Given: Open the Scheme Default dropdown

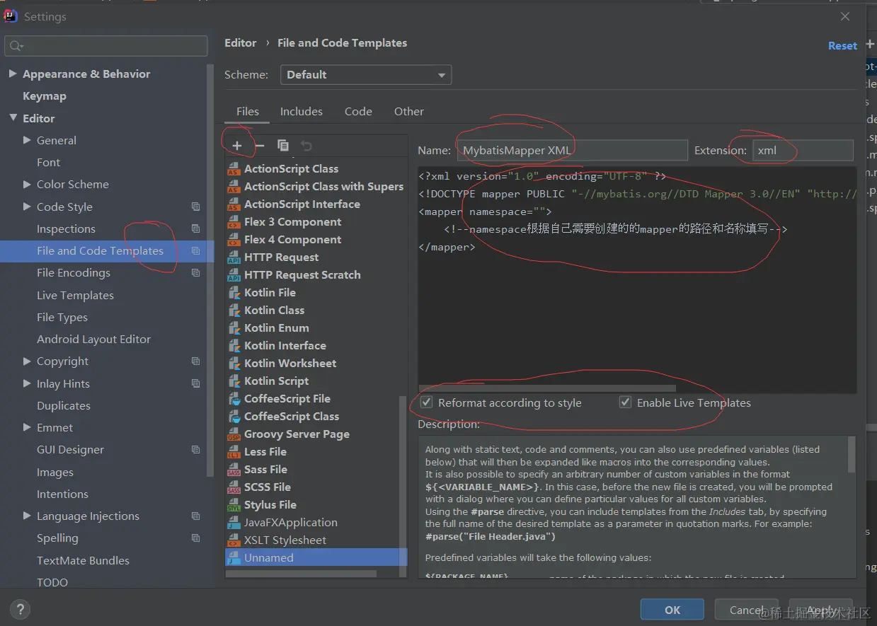Looking at the screenshot, I should (366, 75).
